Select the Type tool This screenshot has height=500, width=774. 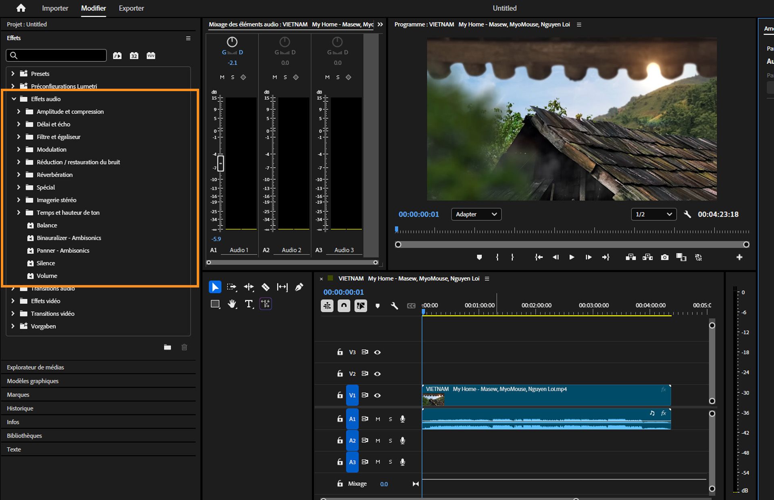249,304
